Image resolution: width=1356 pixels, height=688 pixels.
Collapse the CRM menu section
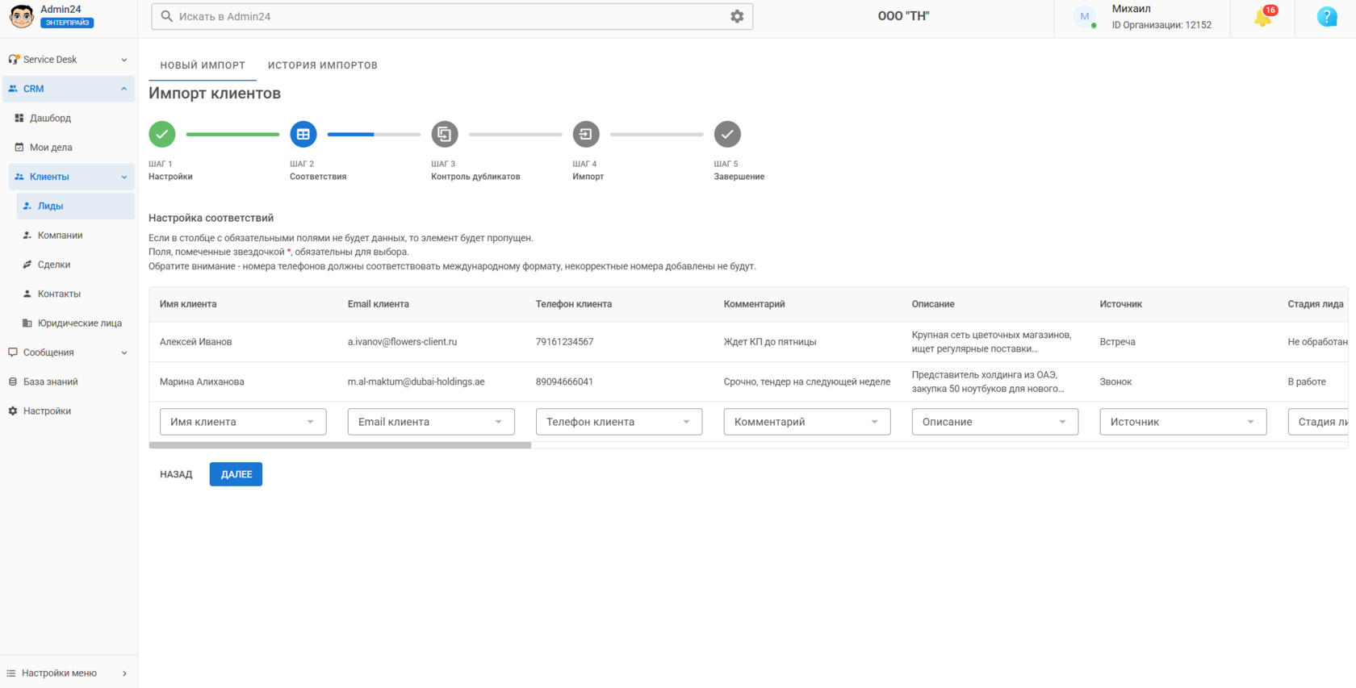[69, 89]
